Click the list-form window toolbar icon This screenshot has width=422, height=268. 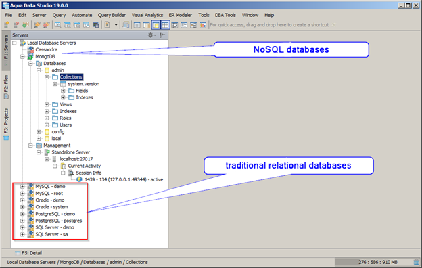184,25
